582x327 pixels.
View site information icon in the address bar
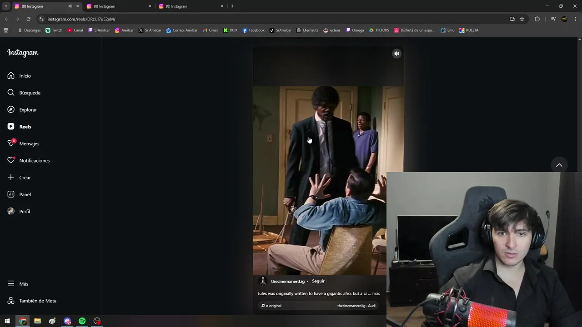click(41, 19)
